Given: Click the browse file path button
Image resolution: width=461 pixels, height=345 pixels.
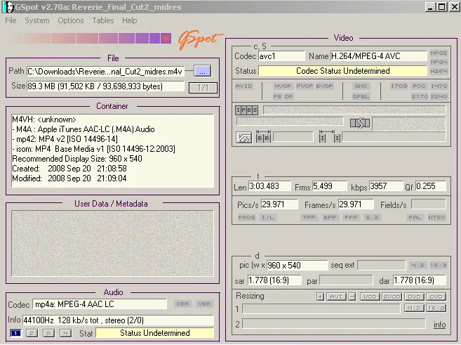Looking at the screenshot, I should tap(202, 71).
